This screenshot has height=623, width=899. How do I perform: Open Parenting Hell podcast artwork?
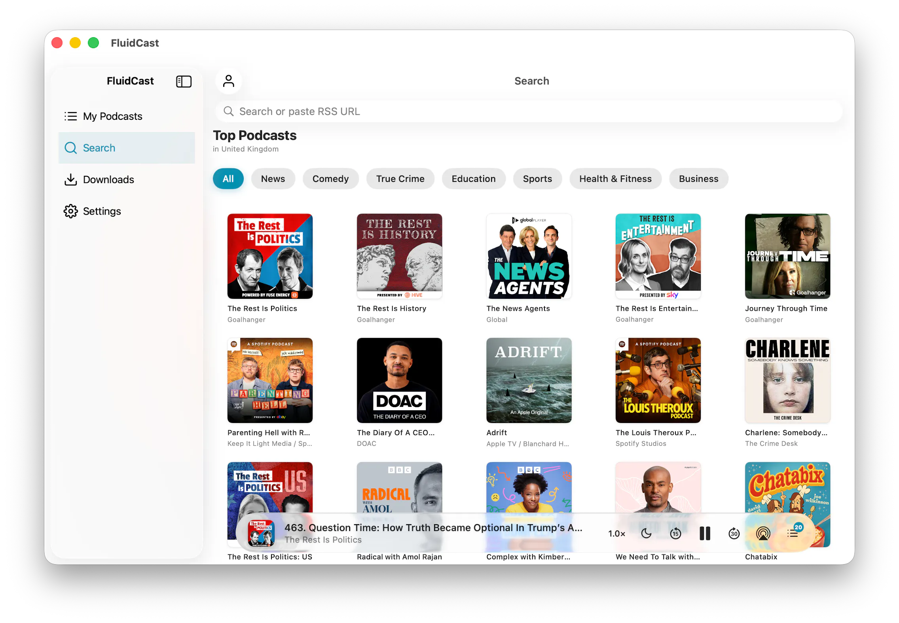(x=270, y=380)
